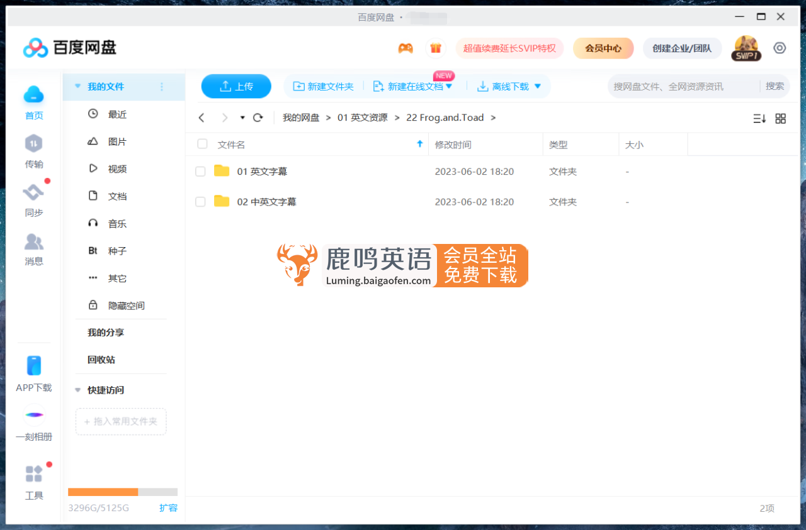Open the 回收站 recycle bin
The image size is (806, 530).
101,360
